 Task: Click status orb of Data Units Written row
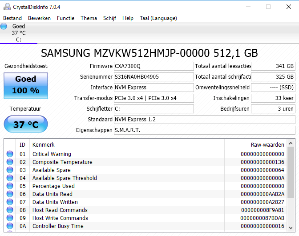(10, 202)
